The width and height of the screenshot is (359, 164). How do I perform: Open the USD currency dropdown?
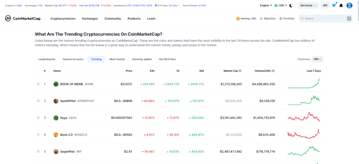(x=281, y=5)
